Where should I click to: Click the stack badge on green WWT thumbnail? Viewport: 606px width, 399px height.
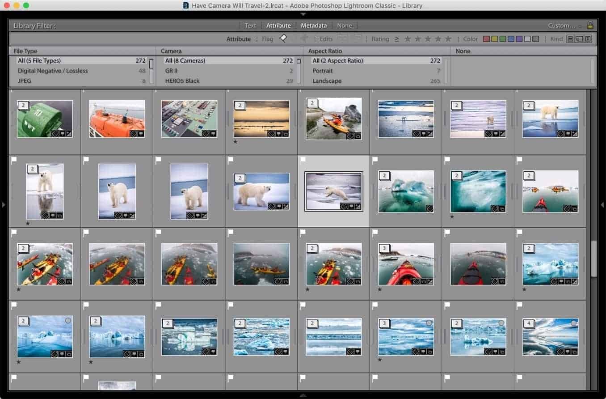click(23, 106)
